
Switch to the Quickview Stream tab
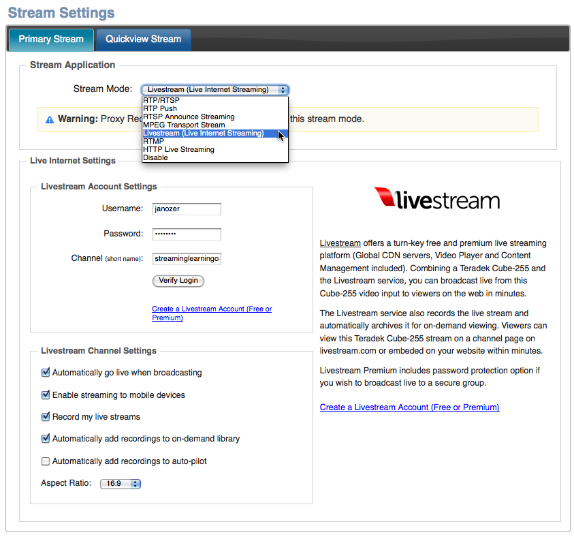pos(143,39)
